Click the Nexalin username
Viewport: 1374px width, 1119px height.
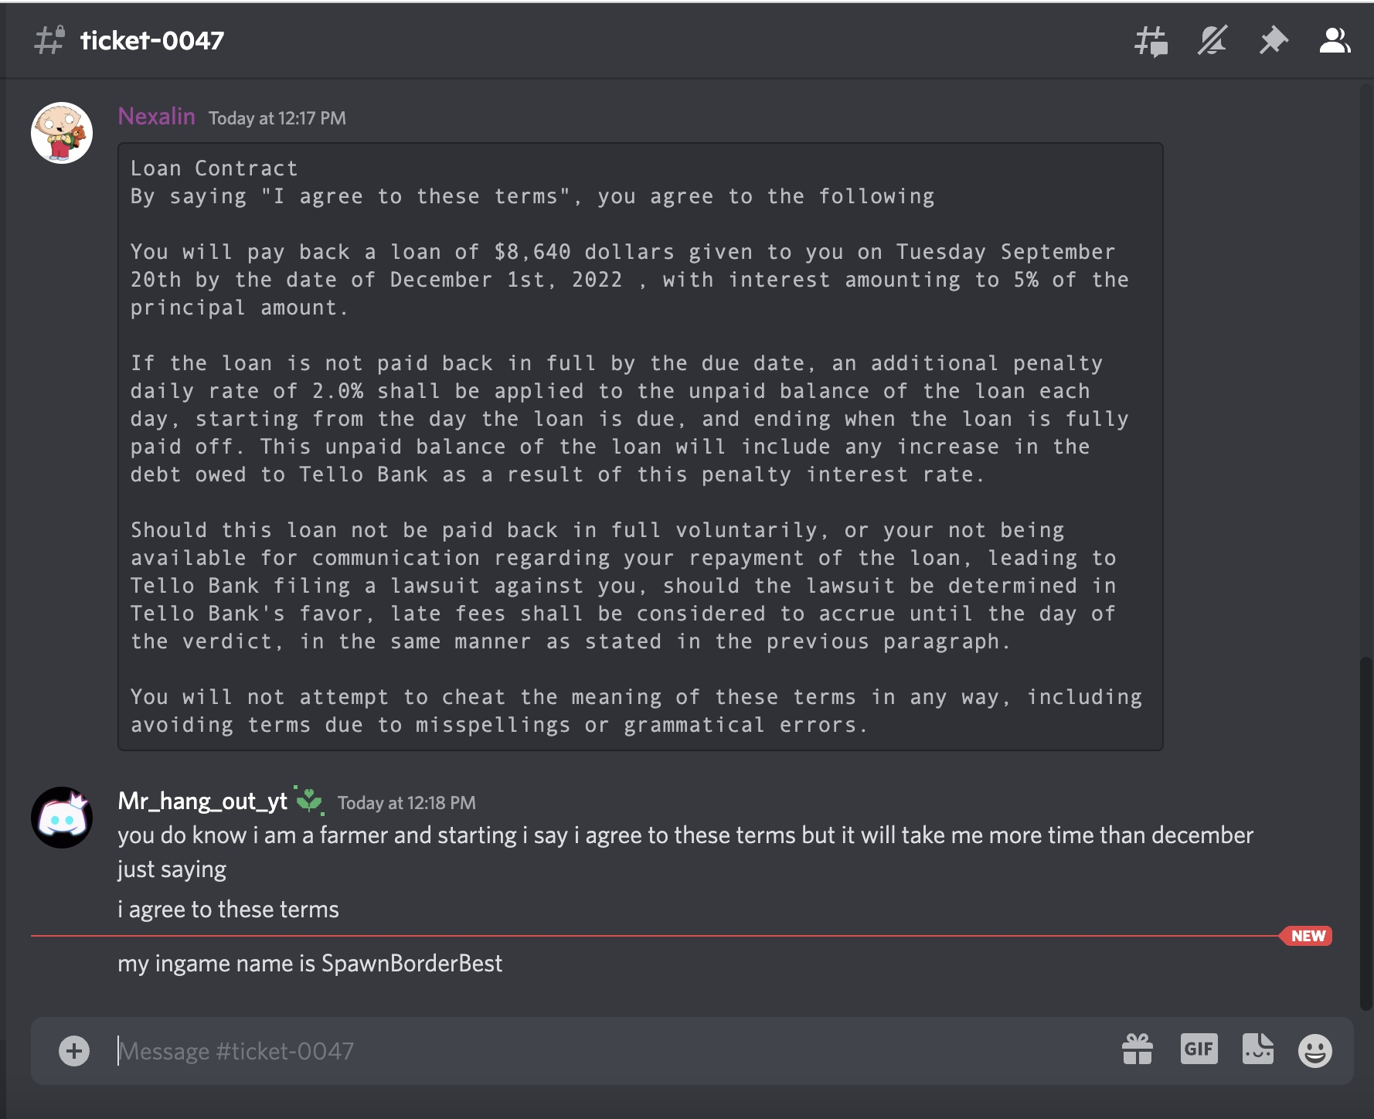pyautogui.click(x=157, y=117)
